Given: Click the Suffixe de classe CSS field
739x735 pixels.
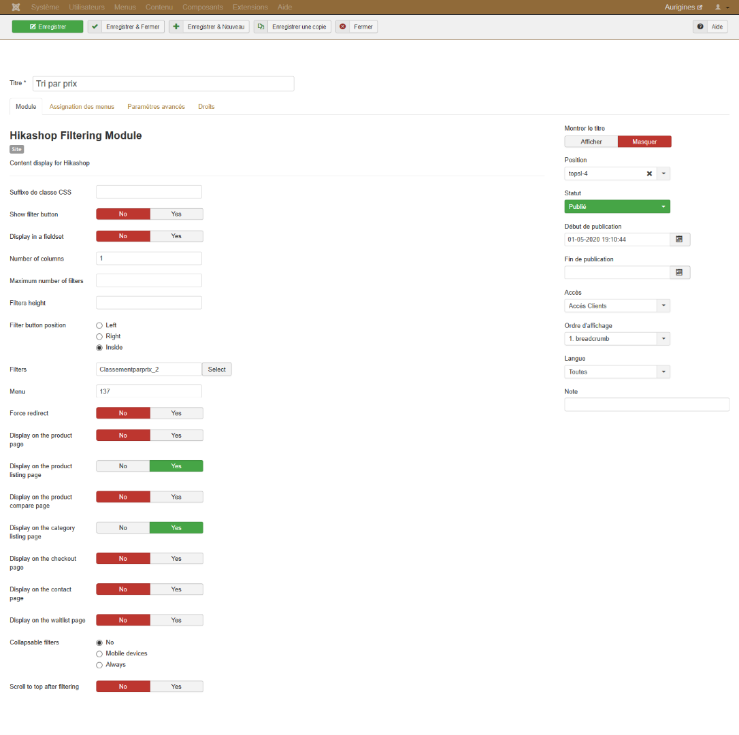Looking at the screenshot, I should (149, 192).
